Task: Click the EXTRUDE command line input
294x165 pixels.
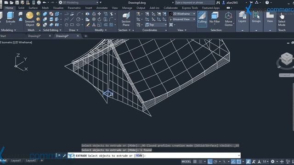Action: point(154,155)
